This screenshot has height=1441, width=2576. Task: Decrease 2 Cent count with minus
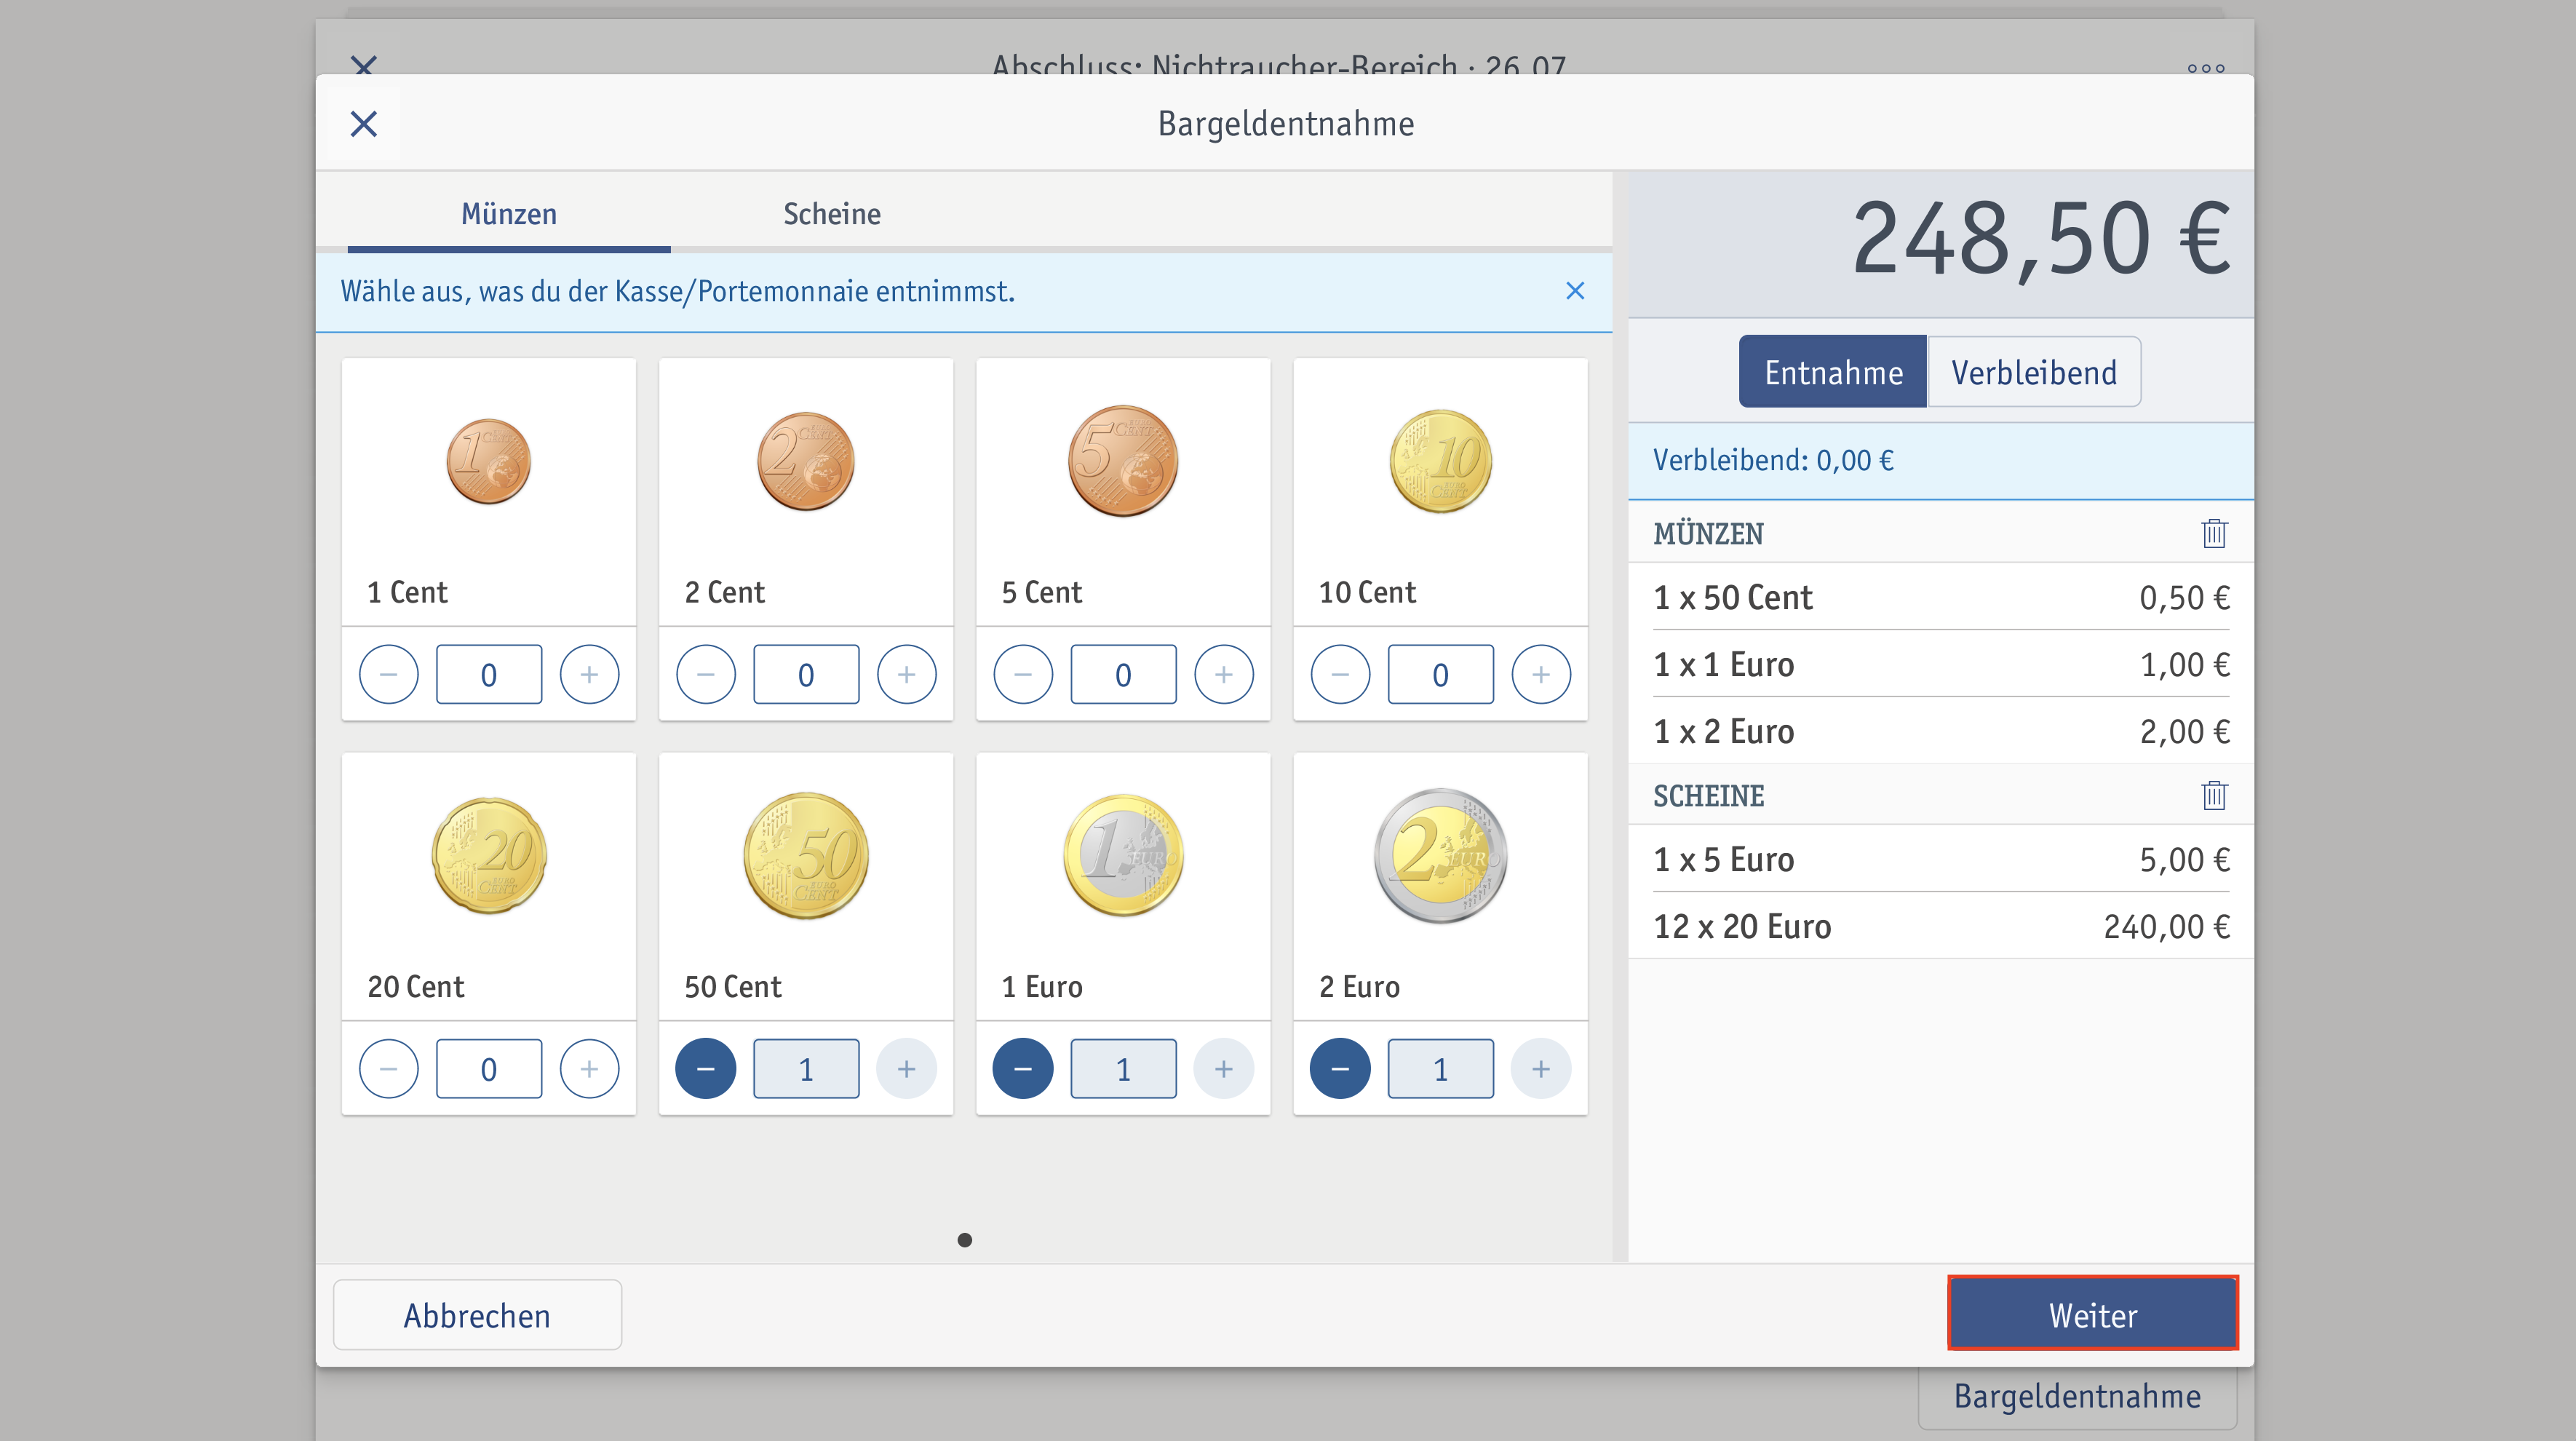(x=706, y=675)
